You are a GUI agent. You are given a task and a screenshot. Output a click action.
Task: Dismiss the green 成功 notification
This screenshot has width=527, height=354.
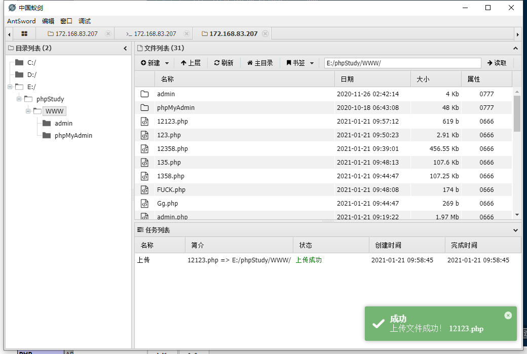[508, 316]
